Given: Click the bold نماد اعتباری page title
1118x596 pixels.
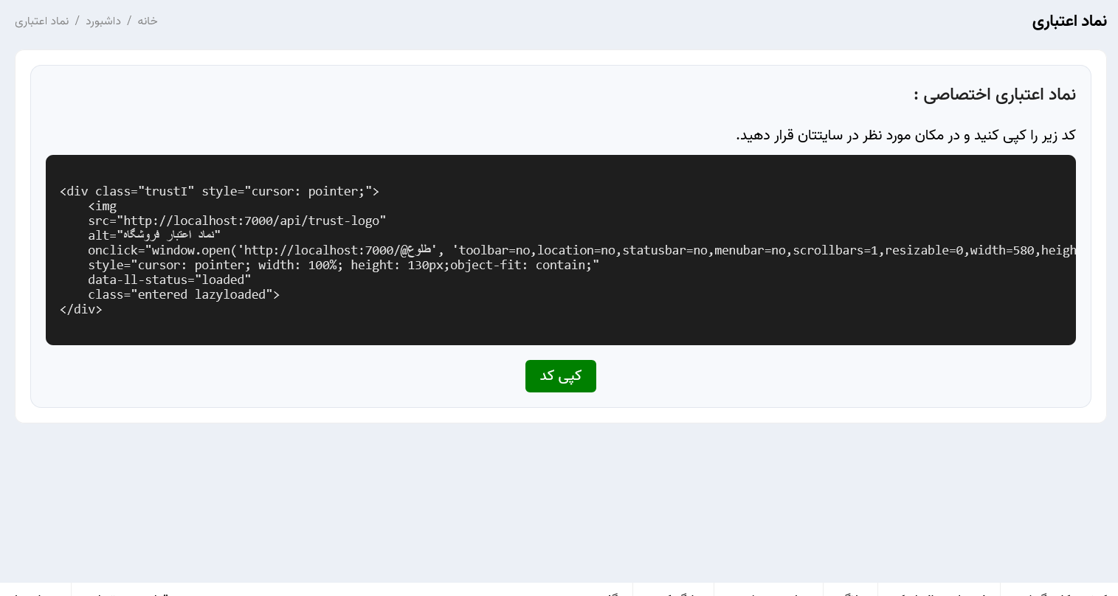Looking at the screenshot, I should tap(1069, 21).
